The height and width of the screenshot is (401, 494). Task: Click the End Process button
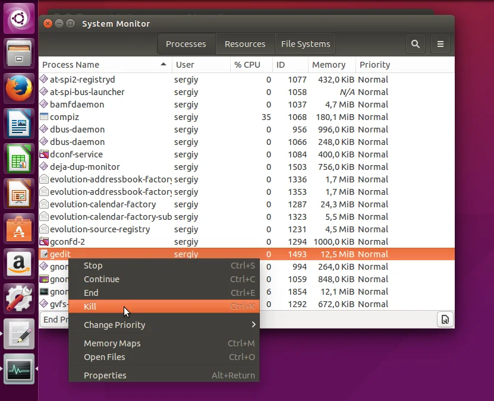[x=52, y=320]
